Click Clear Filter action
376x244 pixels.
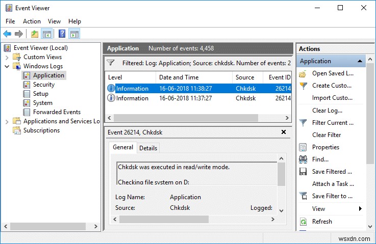pos(327,135)
